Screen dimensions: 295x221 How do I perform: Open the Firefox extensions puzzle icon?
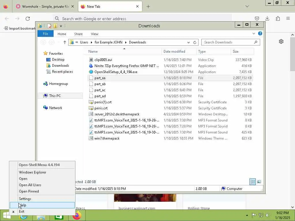278,18
